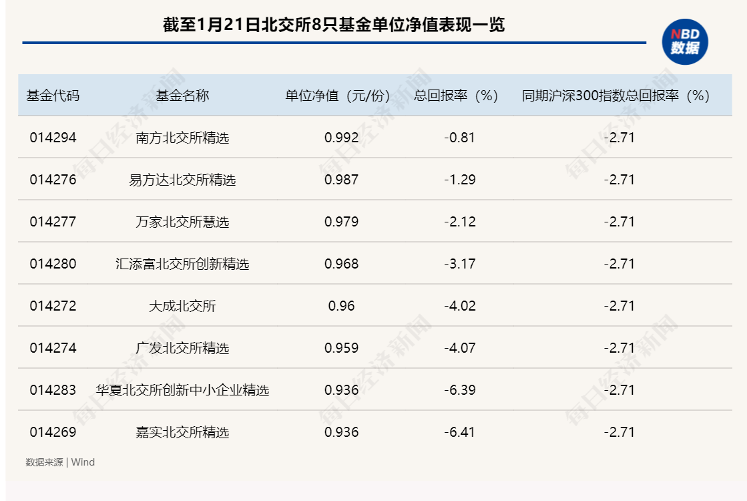Click total return -0.81
747x501 pixels.
[459, 138]
